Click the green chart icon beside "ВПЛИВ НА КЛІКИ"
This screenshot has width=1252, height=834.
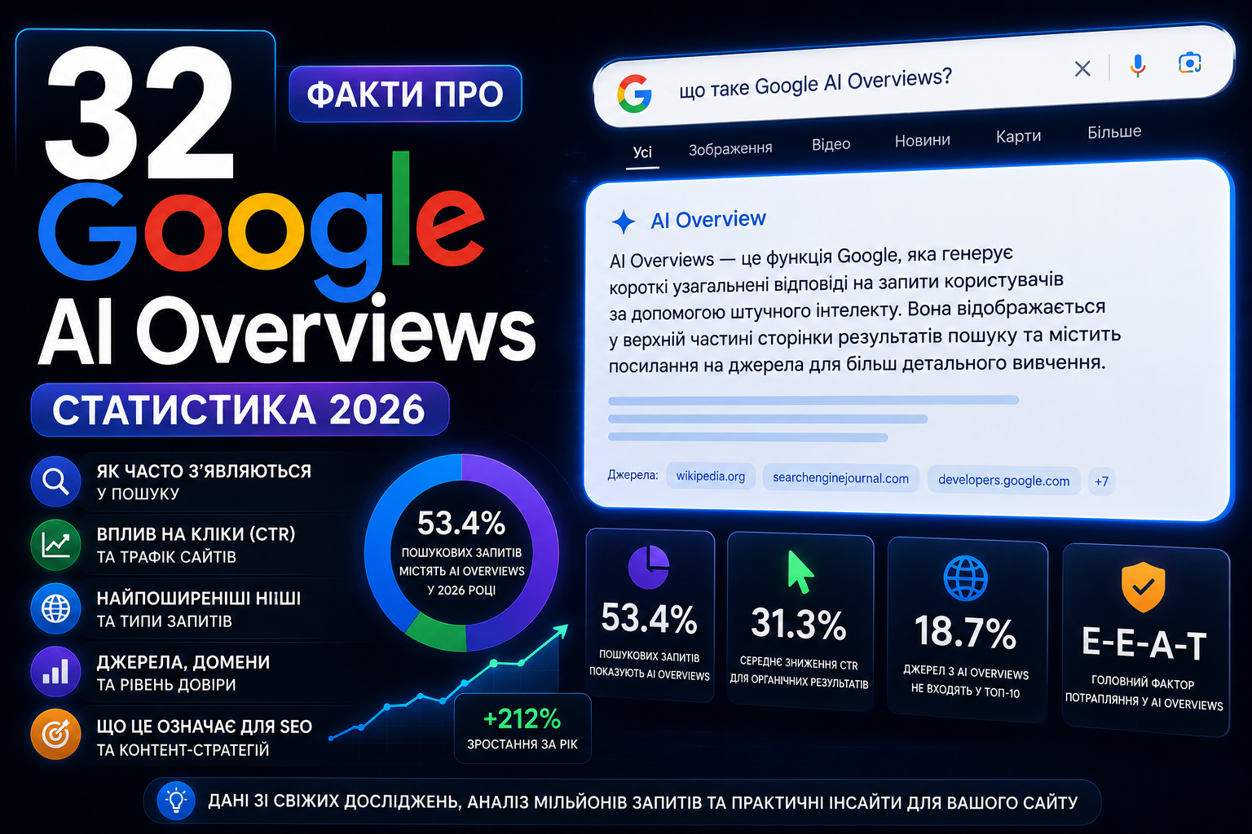(55, 545)
